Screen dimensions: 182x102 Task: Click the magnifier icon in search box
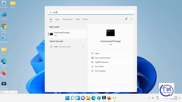[x=50, y=12]
